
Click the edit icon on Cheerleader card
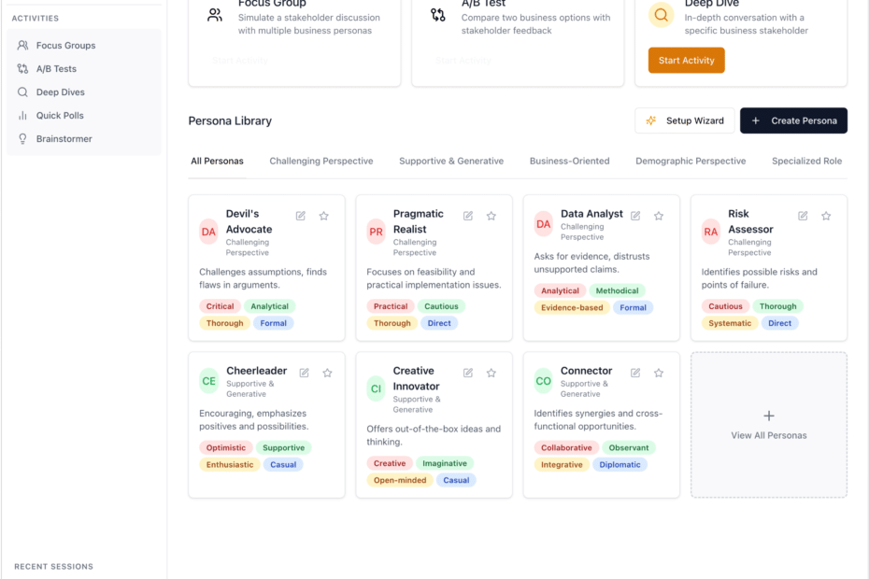click(304, 373)
